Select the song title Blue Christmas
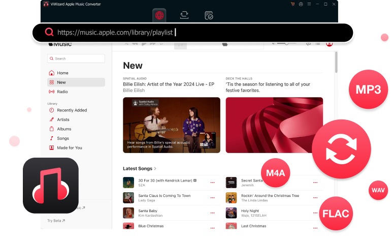 coord(151,226)
